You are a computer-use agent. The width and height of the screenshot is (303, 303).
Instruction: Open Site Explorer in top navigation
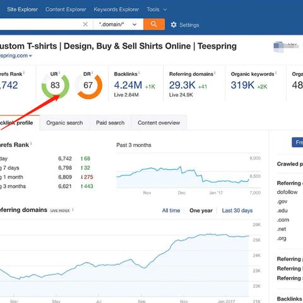[22, 9]
